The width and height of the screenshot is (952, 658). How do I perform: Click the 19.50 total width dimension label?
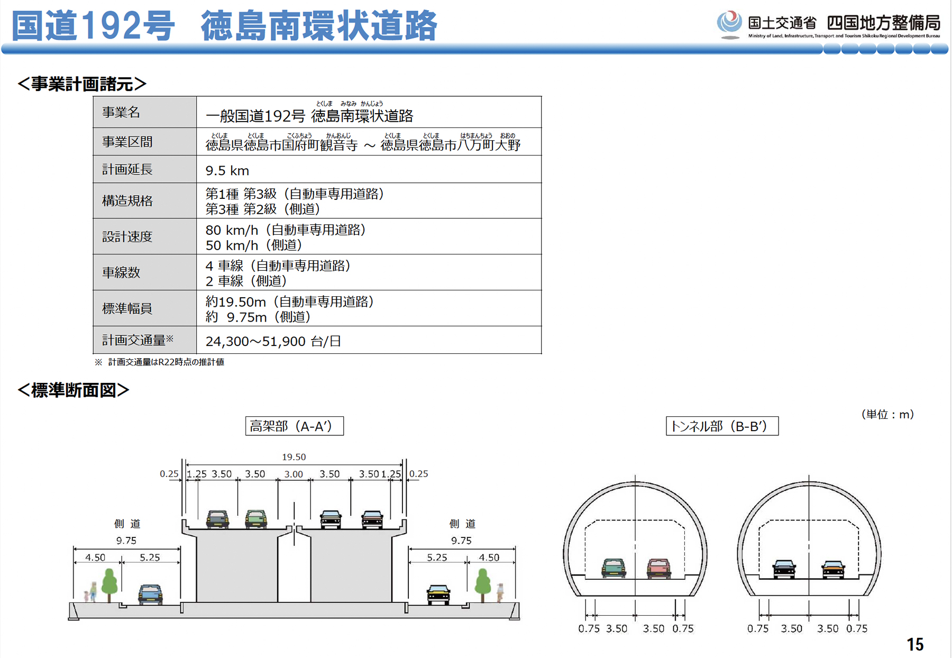pyautogui.click(x=294, y=456)
